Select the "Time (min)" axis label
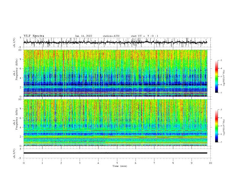 coord(120,166)
